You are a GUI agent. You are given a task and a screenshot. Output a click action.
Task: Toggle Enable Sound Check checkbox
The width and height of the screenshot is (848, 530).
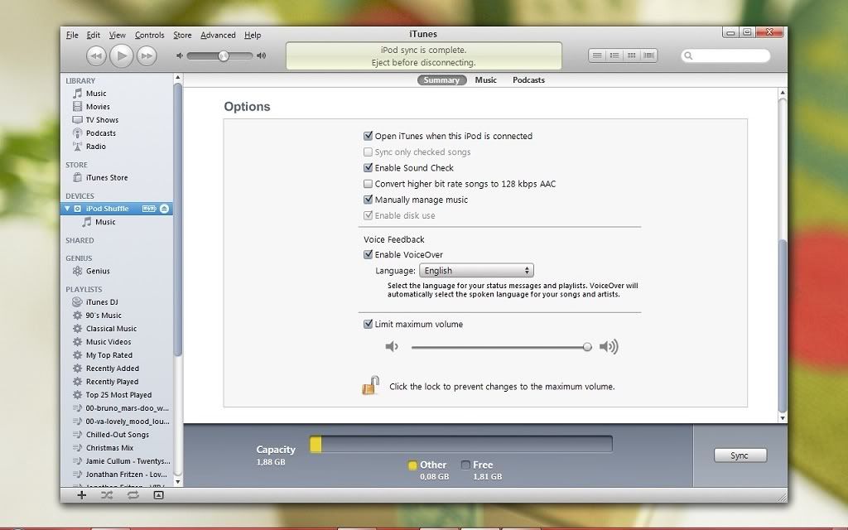coord(369,167)
